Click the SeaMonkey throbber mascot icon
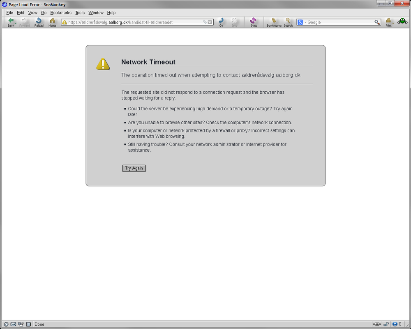The image size is (411, 329). coord(402,21)
